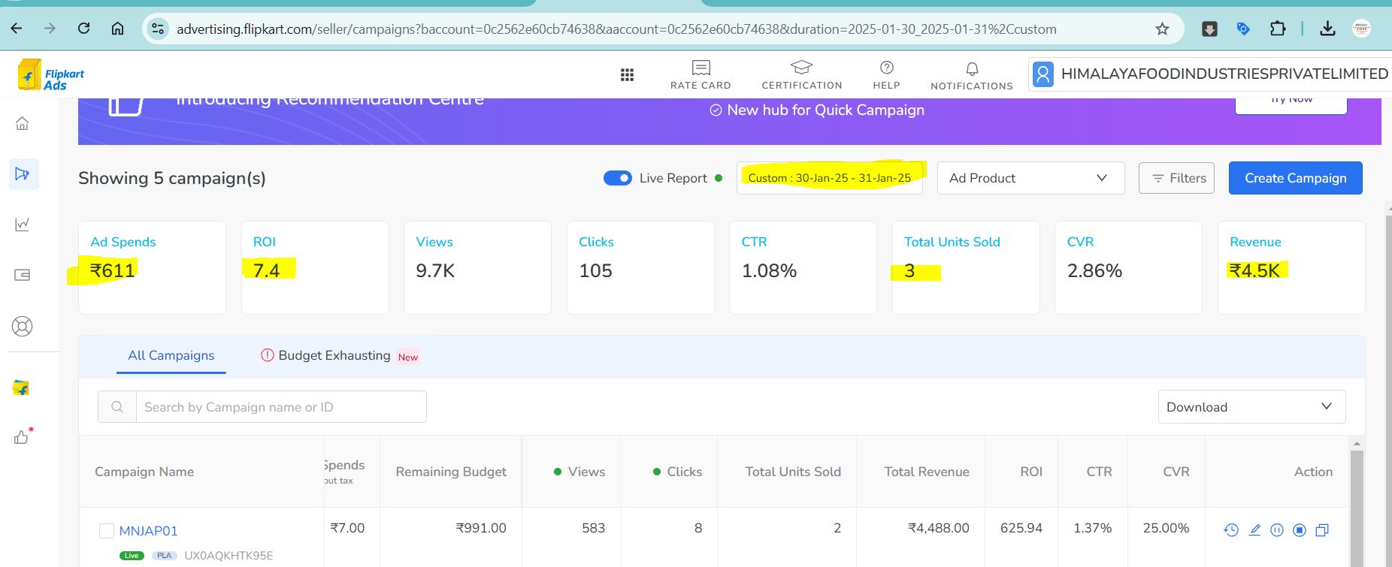Open Campaigns megaphone in sidebar
Viewport: 1392px width, 567px height.
point(23,173)
